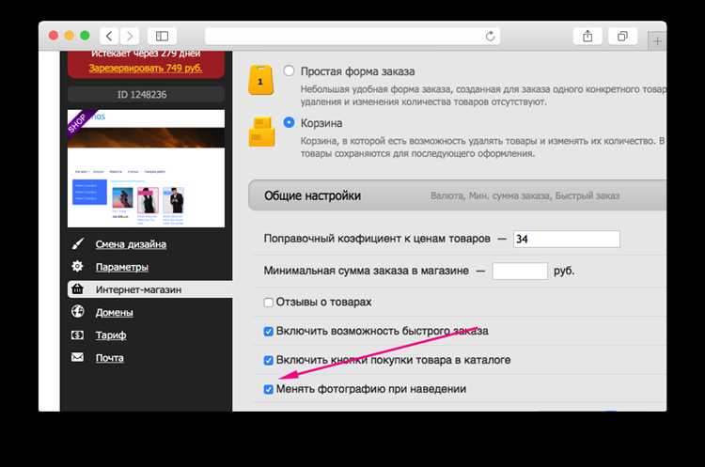
Task: Click the minimum order amount input field
Action: tap(519, 271)
